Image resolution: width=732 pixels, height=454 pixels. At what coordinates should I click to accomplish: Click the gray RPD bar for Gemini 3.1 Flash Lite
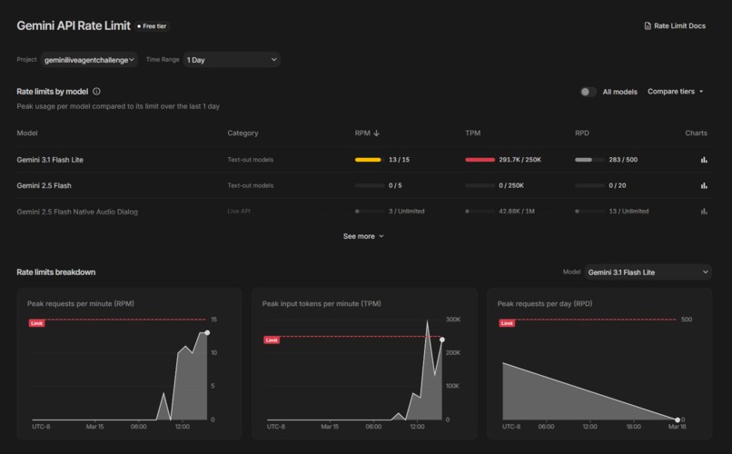(584, 160)
